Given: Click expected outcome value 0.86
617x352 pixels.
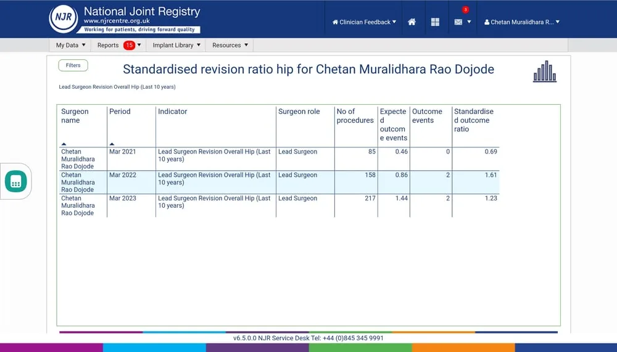Looking at the screenshot, I should (402, 174).
